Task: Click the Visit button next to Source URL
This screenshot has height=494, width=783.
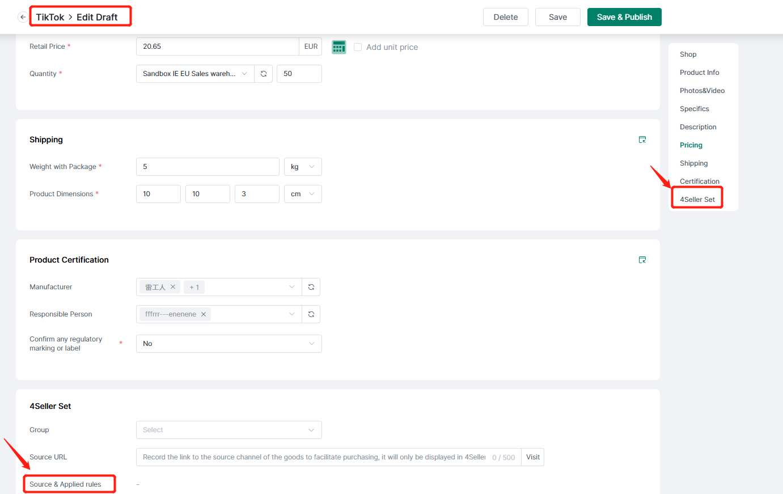Action: (x=533, y=457)
